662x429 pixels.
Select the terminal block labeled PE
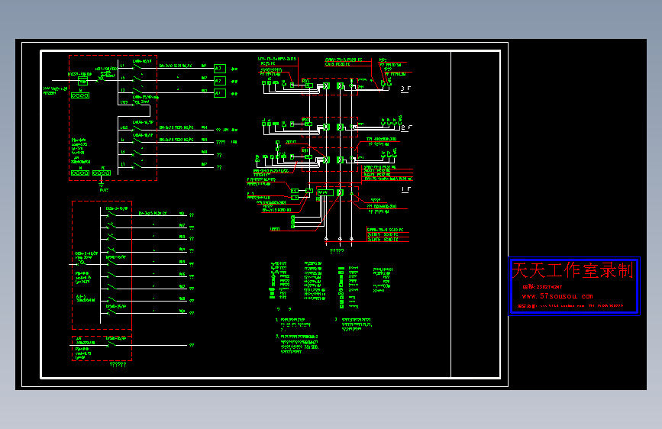(x=102, y=173)
